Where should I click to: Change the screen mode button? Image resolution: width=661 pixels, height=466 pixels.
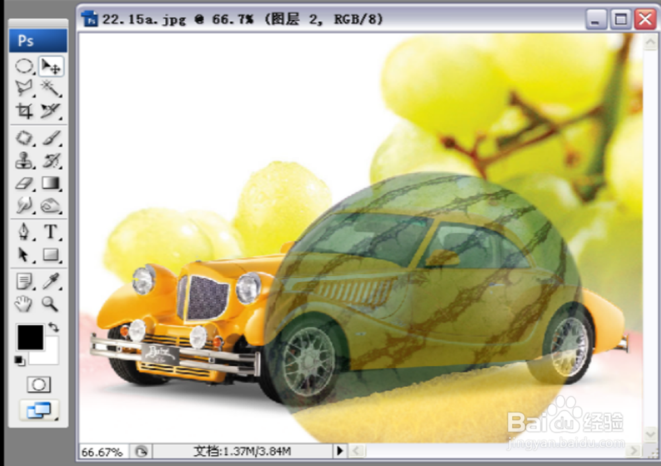pyautogui.click(x=38, y=410)
